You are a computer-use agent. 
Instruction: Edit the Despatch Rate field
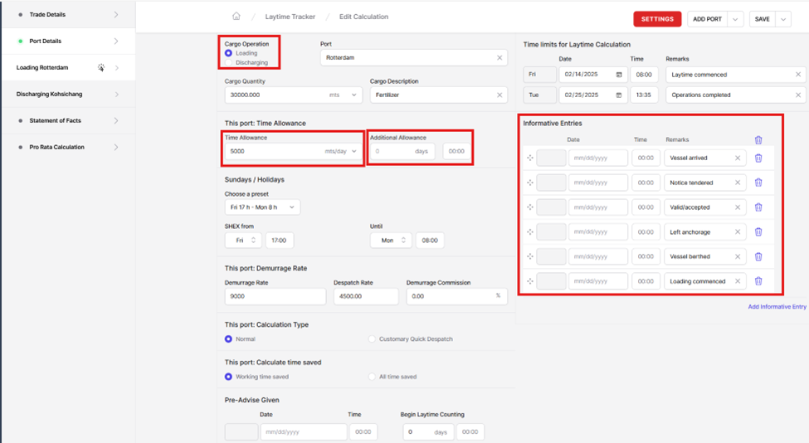366,296
